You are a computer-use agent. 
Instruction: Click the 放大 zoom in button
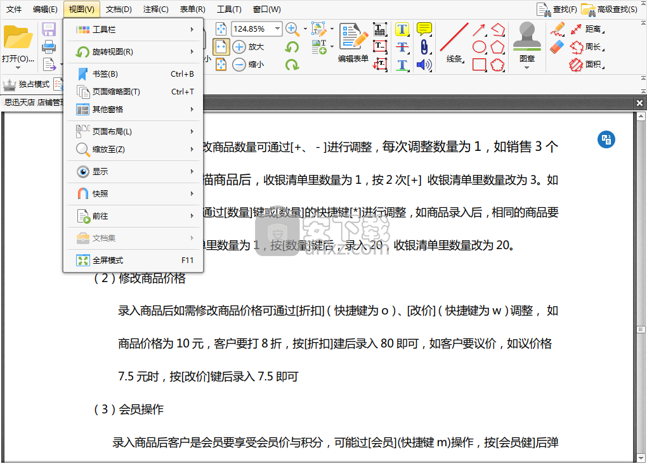click(248, 47)
